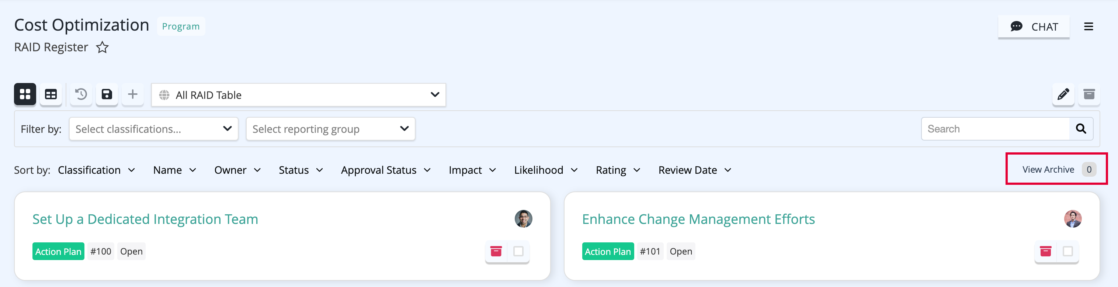This screenshot has height=287, width=1118.
Task: Open the Select reporting group dropdown
Action: (x=331, y=129)
